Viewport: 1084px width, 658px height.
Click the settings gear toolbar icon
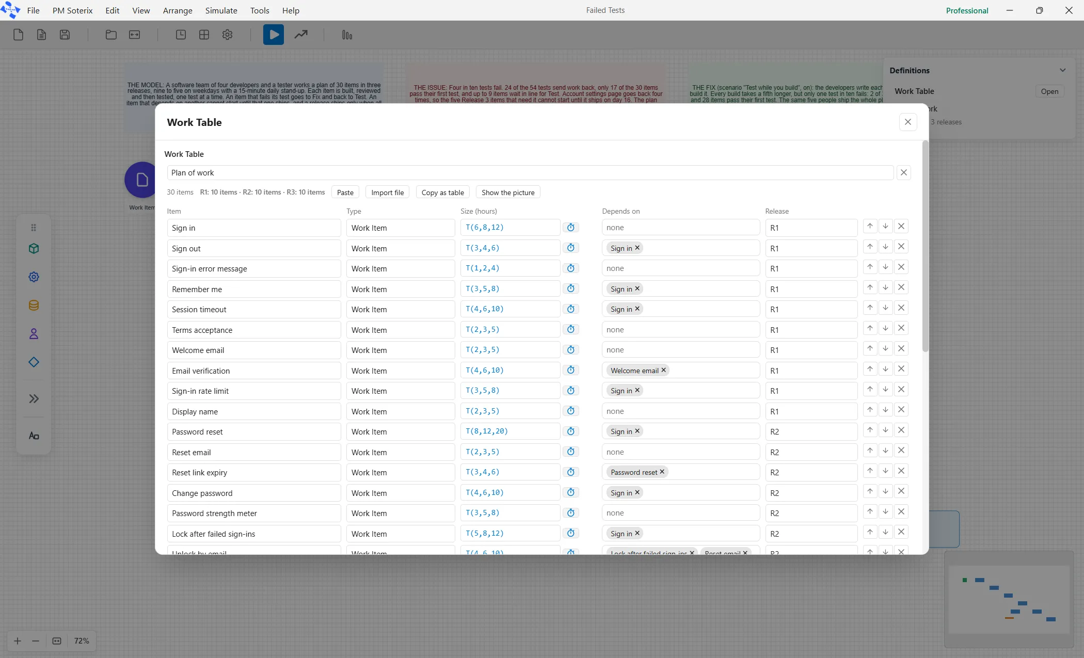pos(227,35)
